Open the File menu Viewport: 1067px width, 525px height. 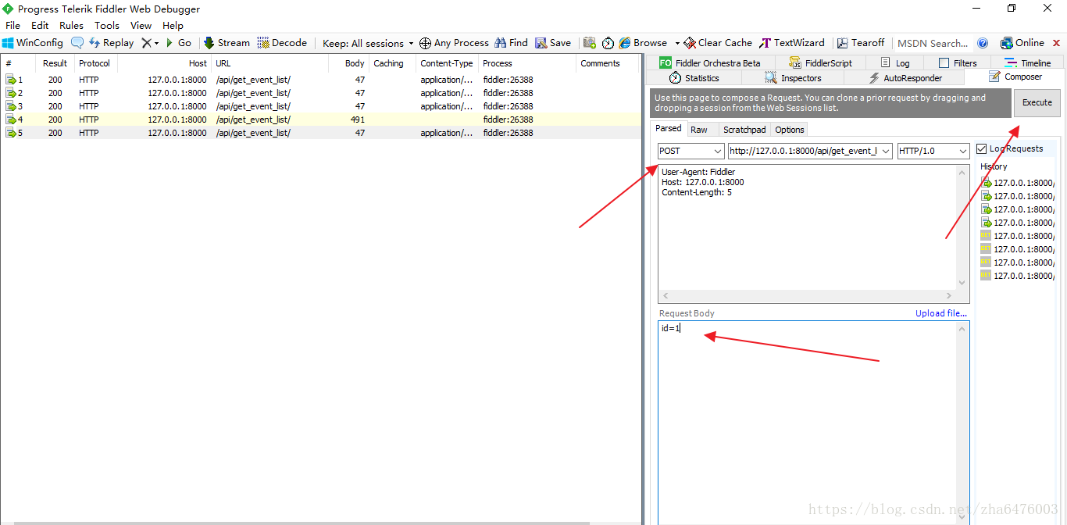click(x=13, y=25)
